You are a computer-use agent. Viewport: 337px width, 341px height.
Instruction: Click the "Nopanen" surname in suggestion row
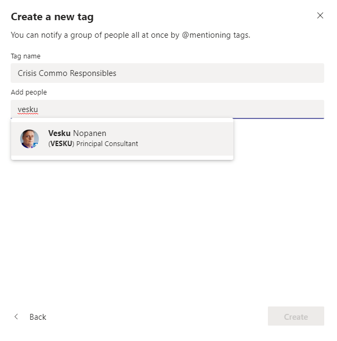coord(90,133)
